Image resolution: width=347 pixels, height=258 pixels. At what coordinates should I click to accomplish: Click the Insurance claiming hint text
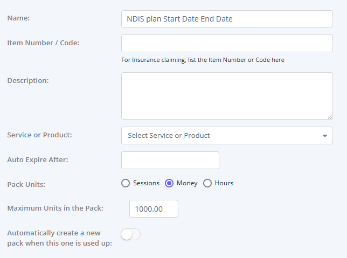pos(203,60)
